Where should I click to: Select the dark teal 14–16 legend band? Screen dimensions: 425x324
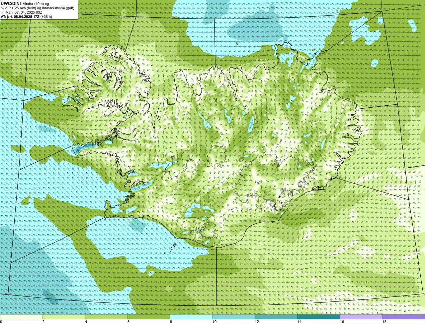click(x=319, y=317)
